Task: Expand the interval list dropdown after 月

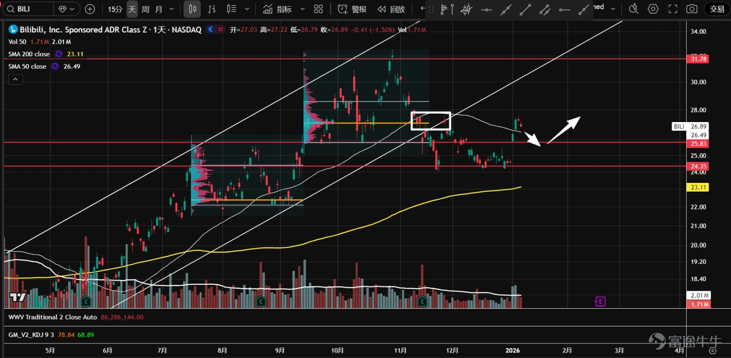Action: click(172, 9)
